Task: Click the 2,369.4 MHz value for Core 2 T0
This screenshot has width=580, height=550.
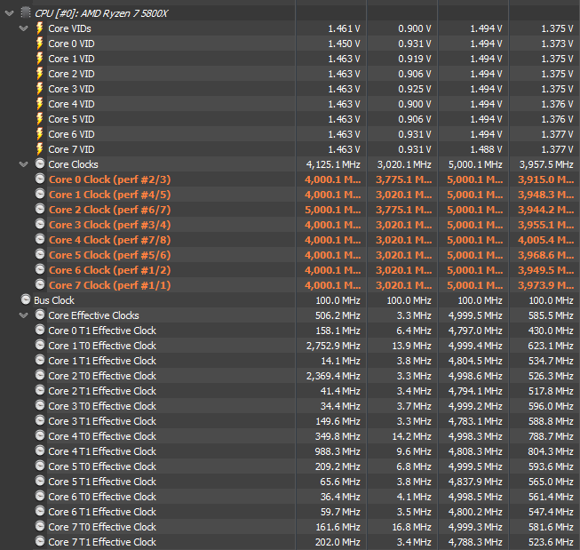Action: [x=333, y=376]
